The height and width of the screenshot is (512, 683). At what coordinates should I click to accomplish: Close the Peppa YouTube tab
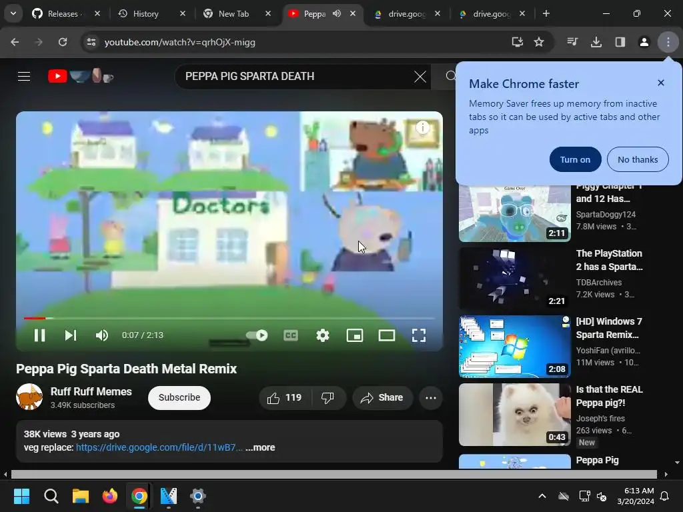353,13
